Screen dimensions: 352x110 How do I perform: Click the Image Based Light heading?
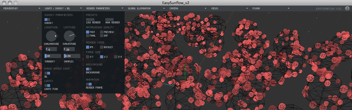(x=57, y=68)
